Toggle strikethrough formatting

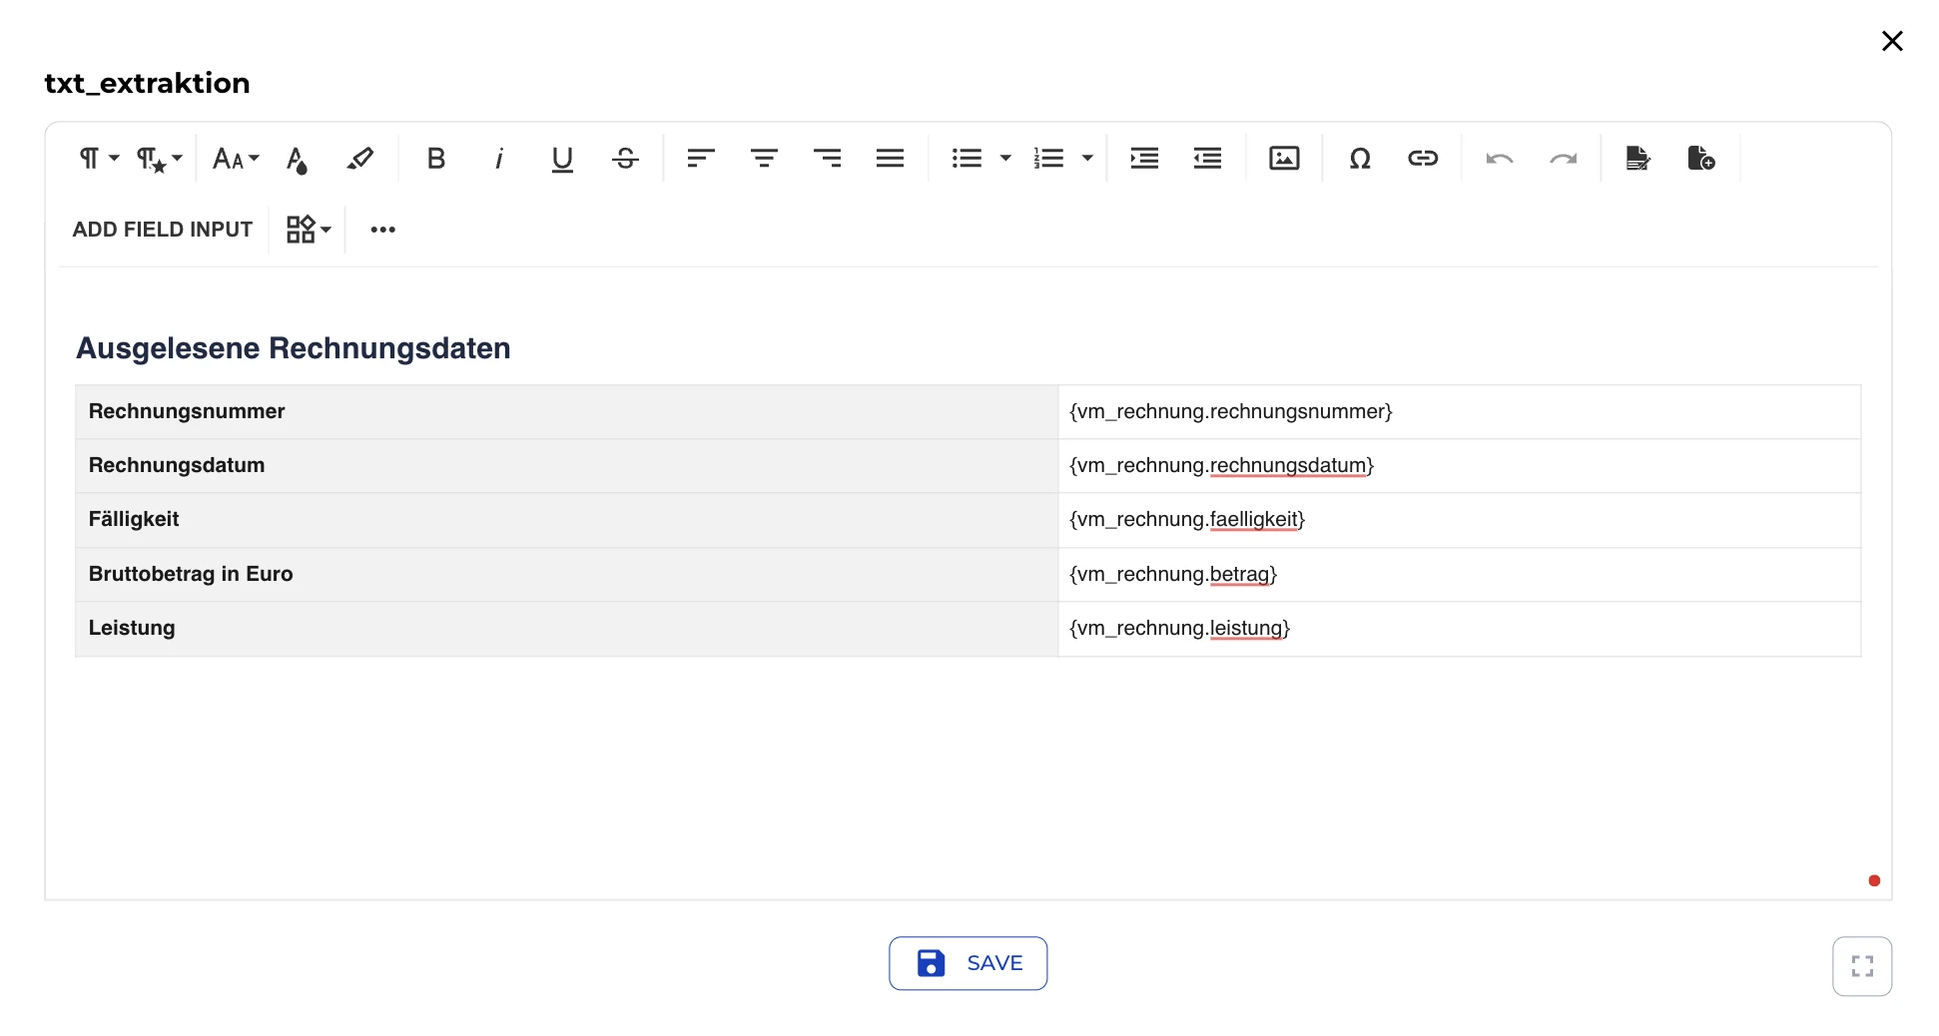coord(626,158)
